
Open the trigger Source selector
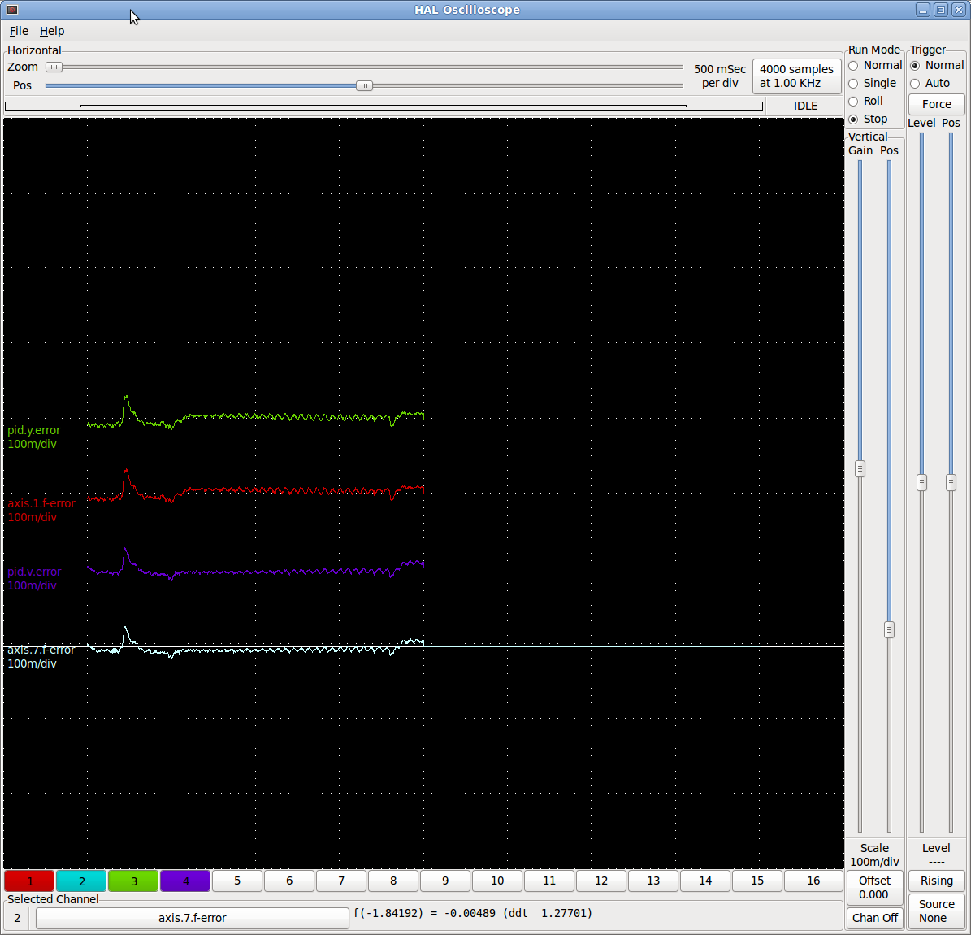[936, 911]
